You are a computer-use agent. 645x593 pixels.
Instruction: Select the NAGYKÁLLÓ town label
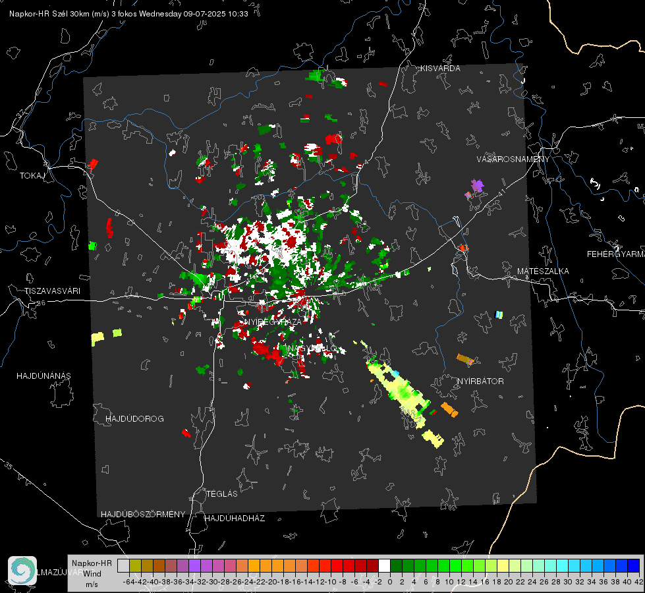click(x=312, y=349)
